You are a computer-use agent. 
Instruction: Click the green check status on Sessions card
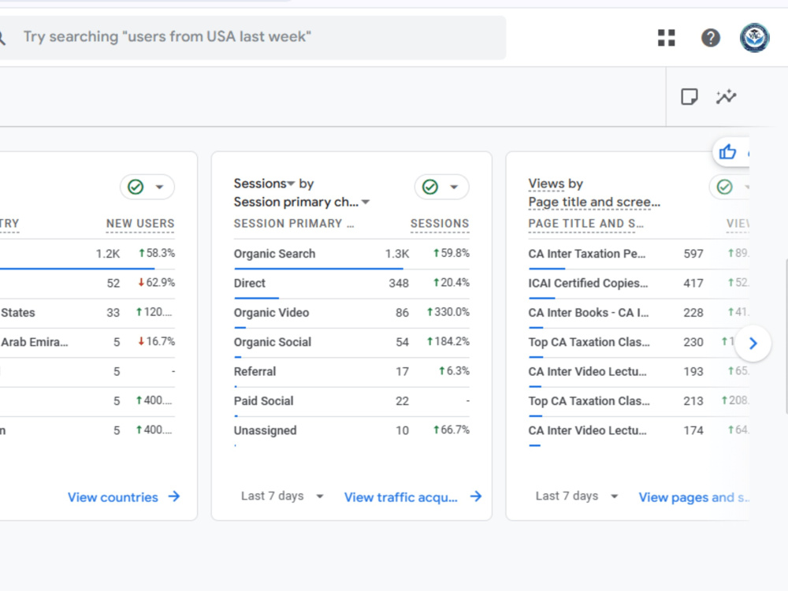[430, 187]
